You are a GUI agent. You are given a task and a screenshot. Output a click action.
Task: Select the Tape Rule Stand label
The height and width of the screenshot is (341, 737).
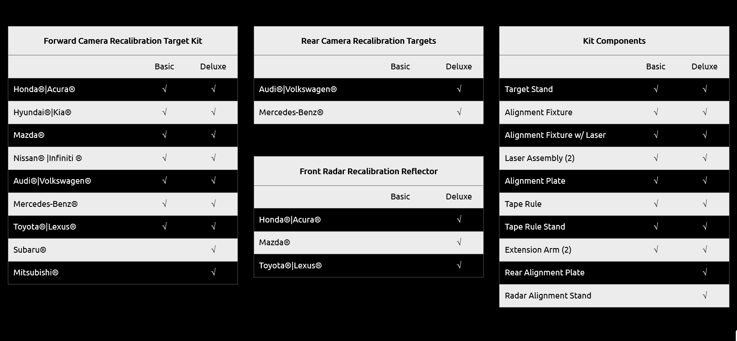(535, 227)
